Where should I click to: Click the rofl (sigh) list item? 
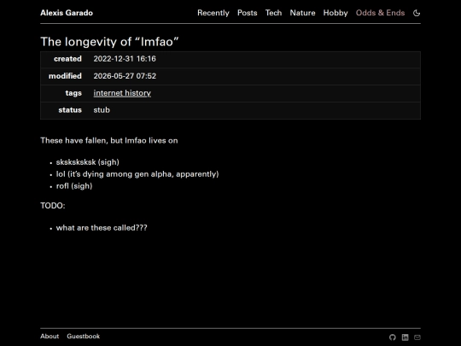[74, 186]
